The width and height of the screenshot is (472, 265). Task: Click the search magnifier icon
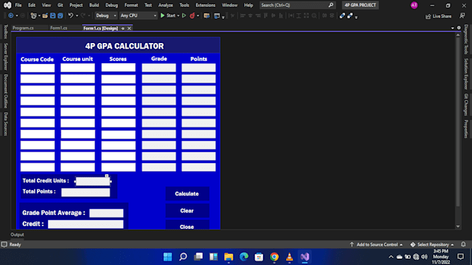pyautogui.click(x=331, y=5)
